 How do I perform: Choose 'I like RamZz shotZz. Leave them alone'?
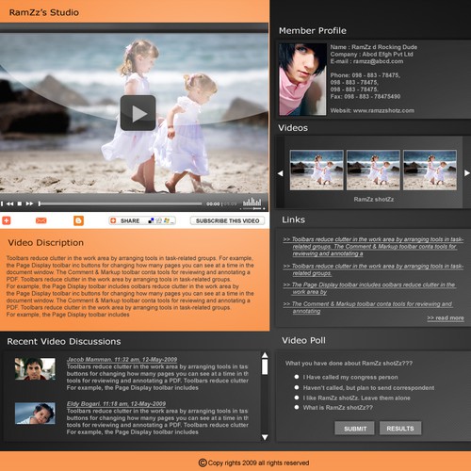(x=297, y=398)
